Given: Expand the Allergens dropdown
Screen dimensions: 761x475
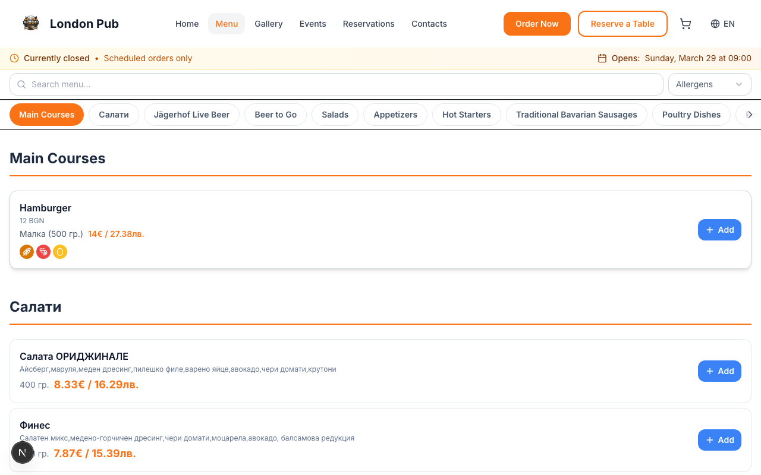Looking at the screenshot, I should tap(709, 84).
